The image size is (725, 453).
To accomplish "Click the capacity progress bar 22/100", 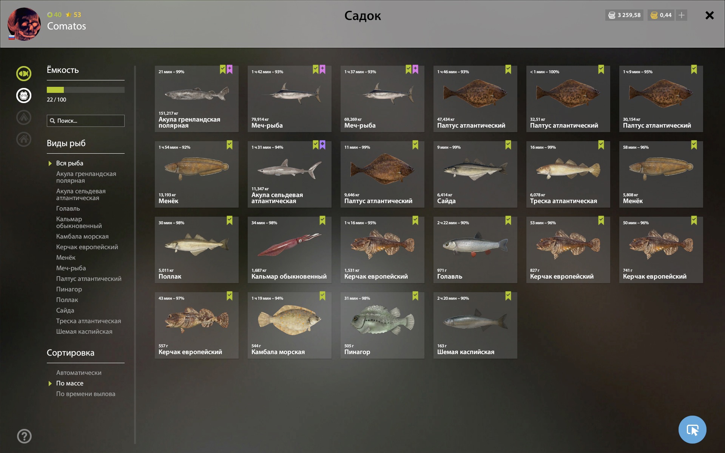I will point(86,90).
